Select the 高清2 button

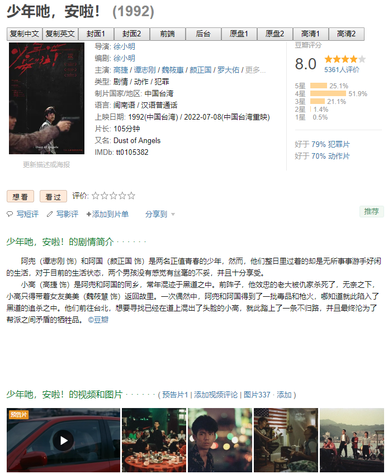coord(346,34)
